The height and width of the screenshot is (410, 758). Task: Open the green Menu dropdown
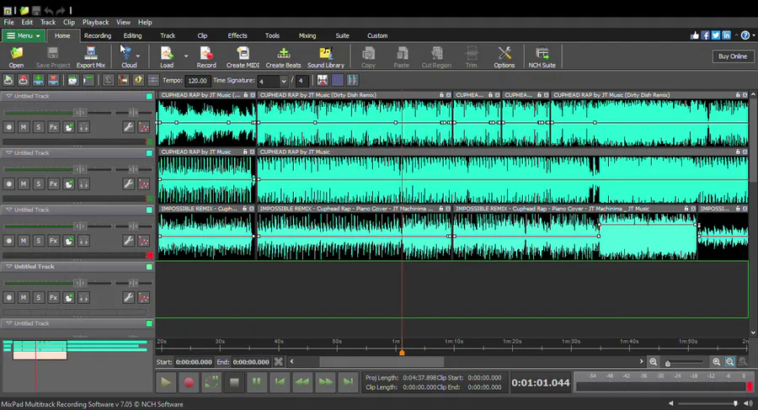coord(24,35)
